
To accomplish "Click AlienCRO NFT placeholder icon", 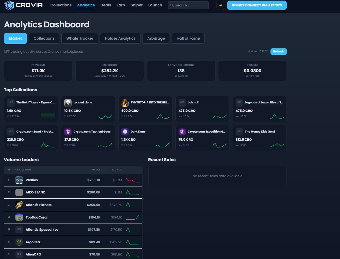I will 19,254.
